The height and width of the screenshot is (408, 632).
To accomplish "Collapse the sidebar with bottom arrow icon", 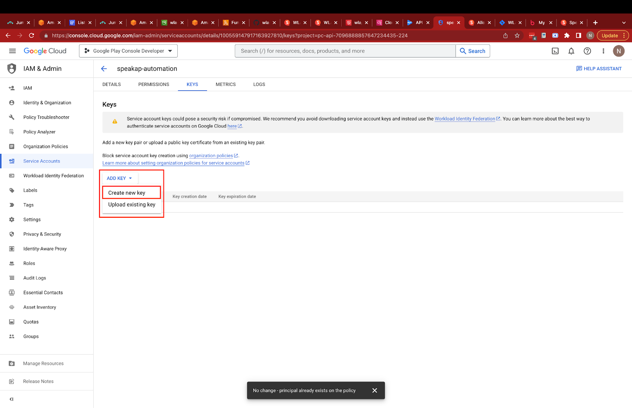I will (11, 399).
